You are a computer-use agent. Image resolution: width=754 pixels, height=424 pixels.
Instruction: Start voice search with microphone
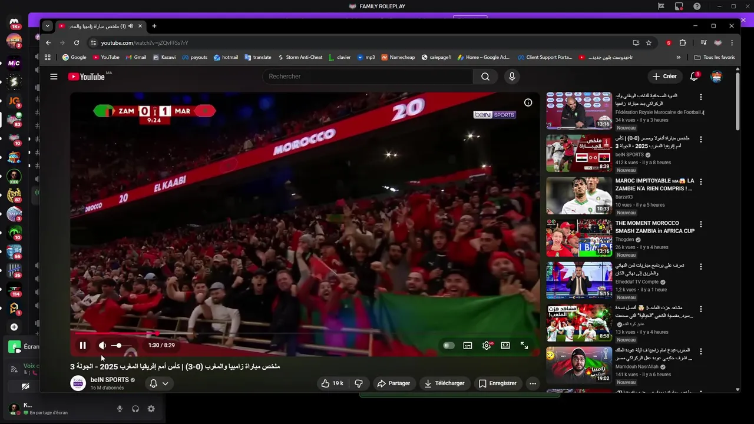(512, 77)
